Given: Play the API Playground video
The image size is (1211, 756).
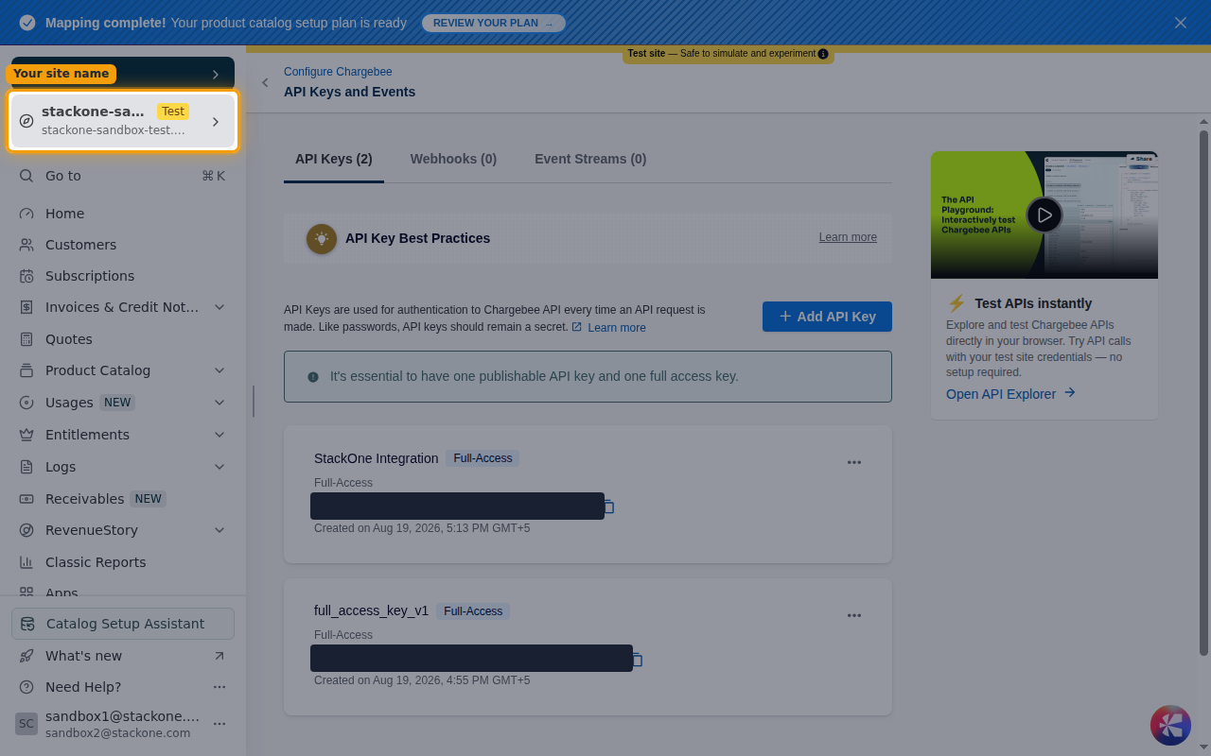Looking at the screenshot, I should click(x=1044, y=215).
